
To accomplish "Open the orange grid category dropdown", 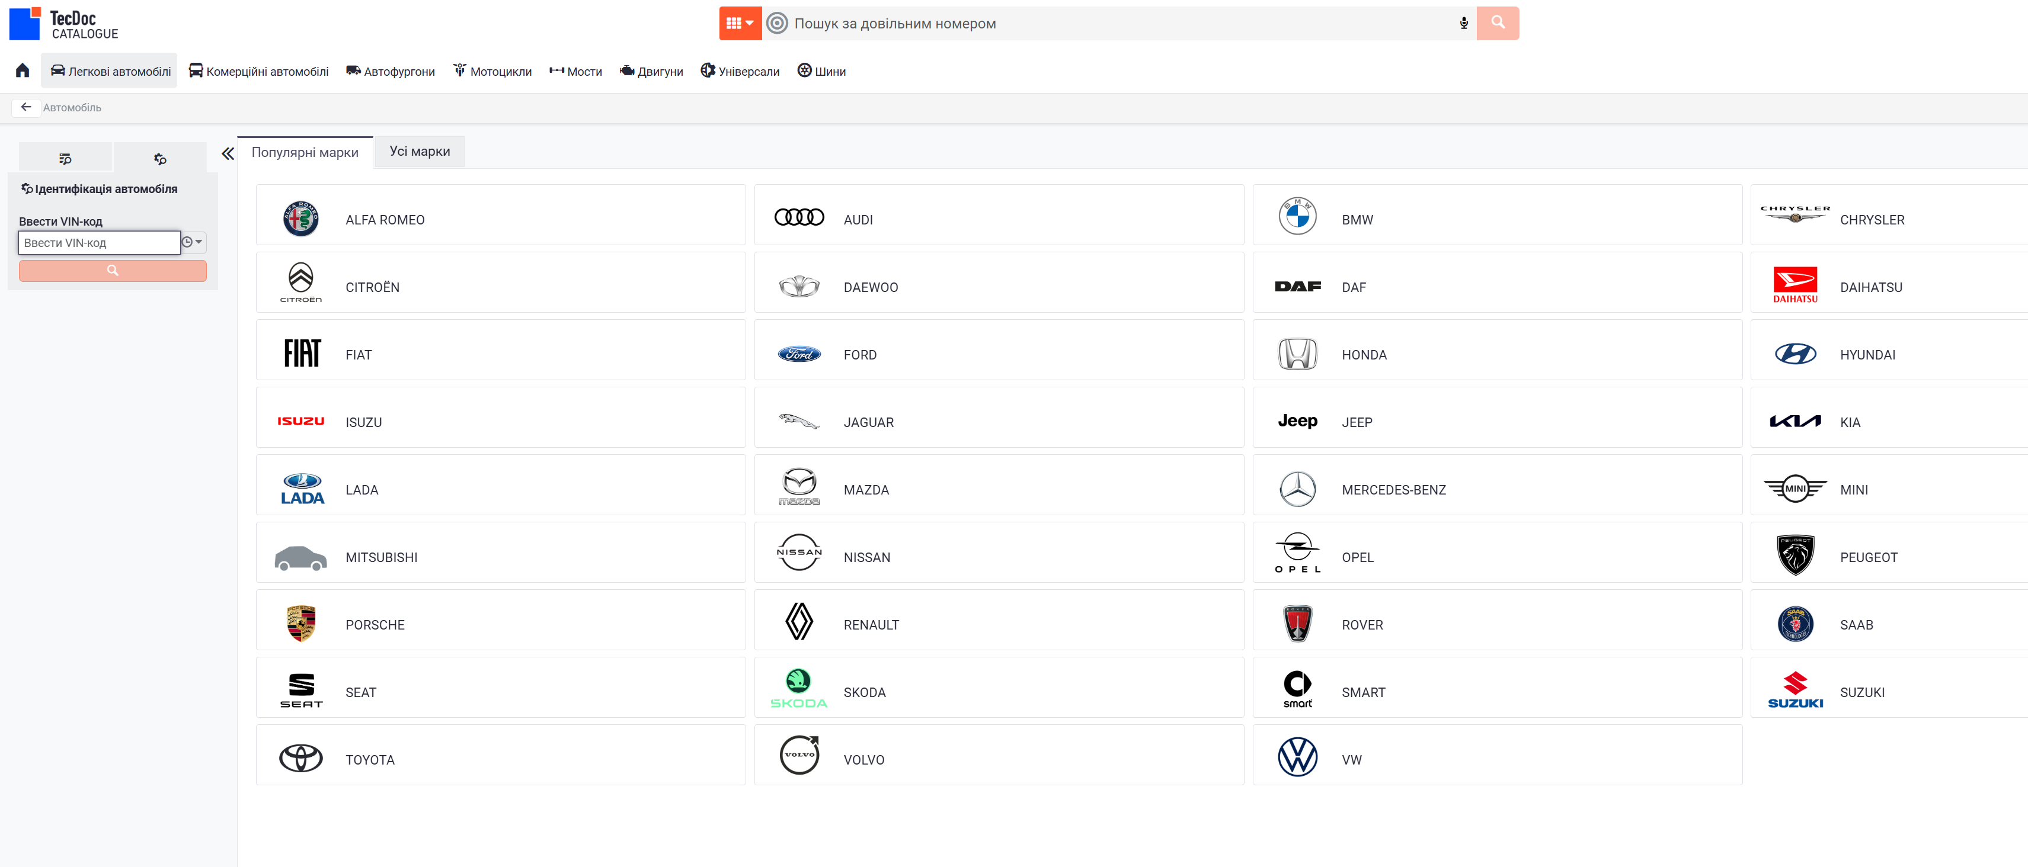I will tap(740, 24).
